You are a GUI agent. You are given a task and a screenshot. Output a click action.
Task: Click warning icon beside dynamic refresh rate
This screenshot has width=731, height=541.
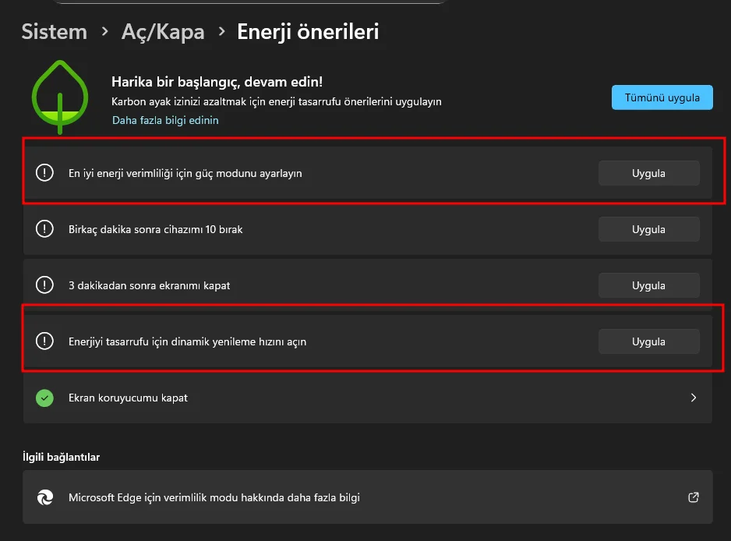44,341
